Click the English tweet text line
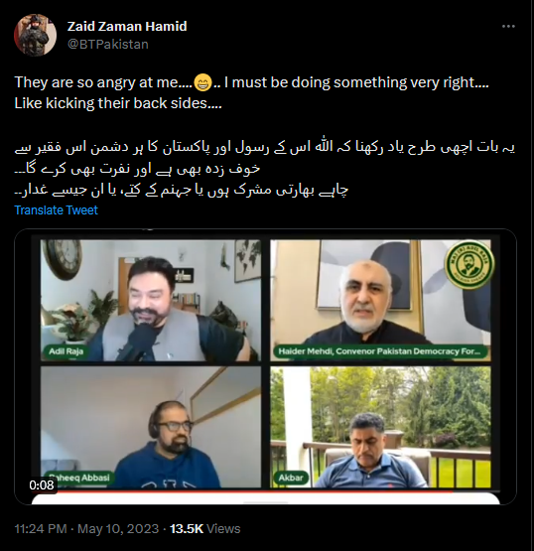534x551 pixels. click(x=251, y=92)
